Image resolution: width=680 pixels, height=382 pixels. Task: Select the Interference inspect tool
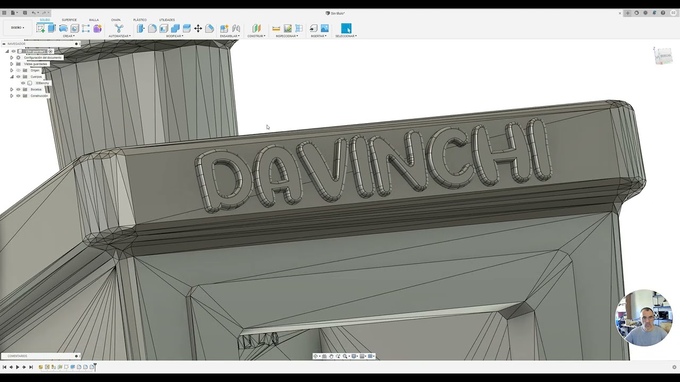tap(287, 28)
